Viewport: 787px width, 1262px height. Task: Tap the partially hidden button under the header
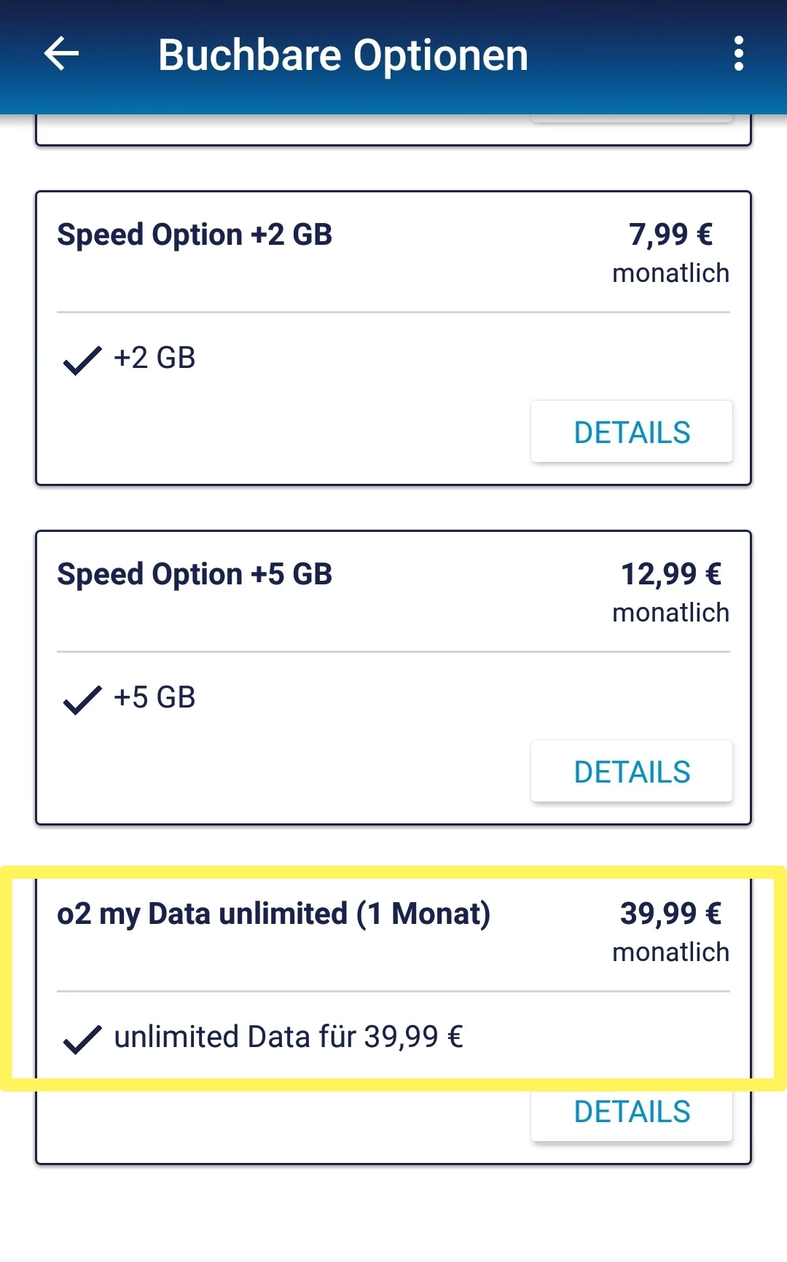click(632, 119)
